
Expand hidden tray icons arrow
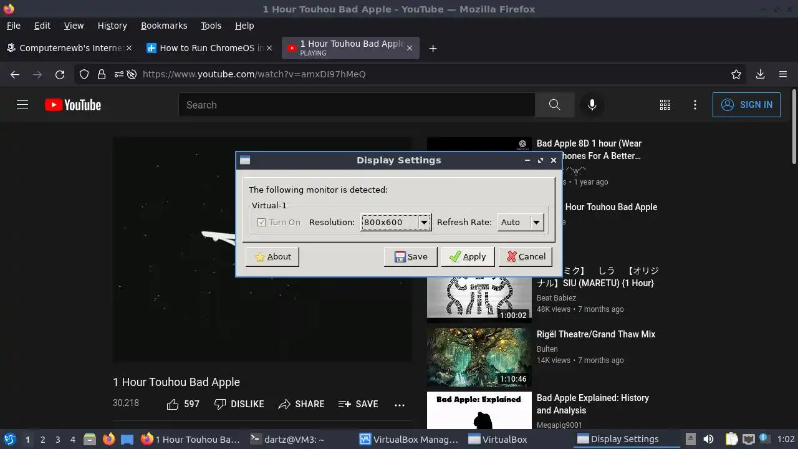point(690,439)
